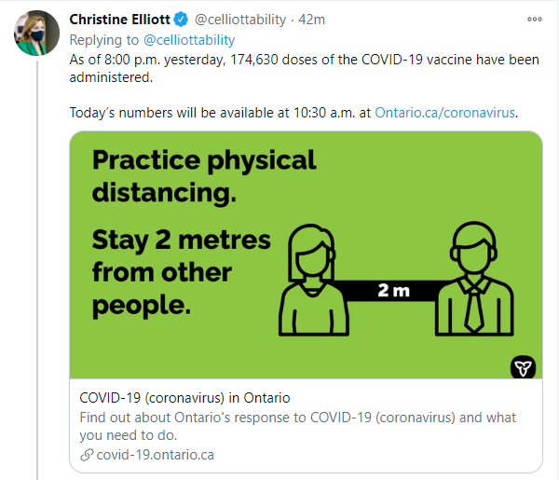Click the tweet text about 174,630 doses
This screenshot has width=559, height=480.
coord(304,68)
